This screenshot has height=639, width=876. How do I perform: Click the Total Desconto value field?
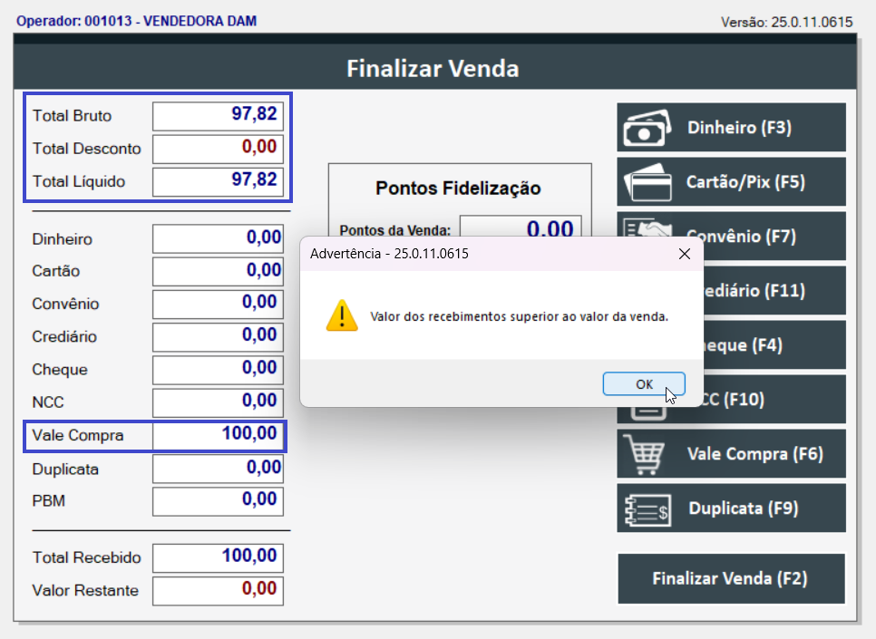coord(218,149)
